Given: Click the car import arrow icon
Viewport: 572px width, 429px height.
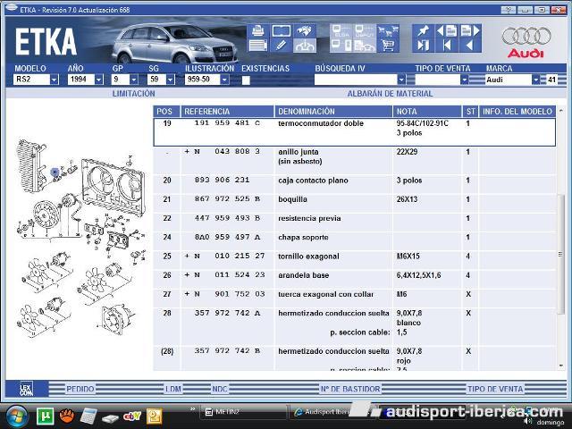Looking at the screenshot, I should (304, 46).
